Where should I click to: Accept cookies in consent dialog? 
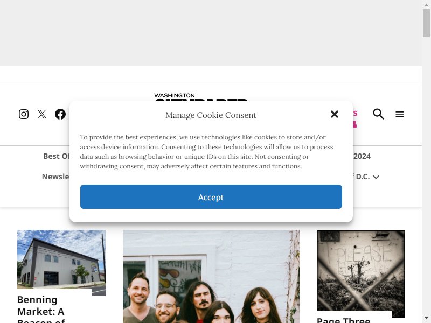click(211, 196)
